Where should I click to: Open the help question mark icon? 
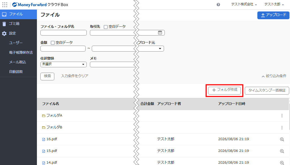218,5
